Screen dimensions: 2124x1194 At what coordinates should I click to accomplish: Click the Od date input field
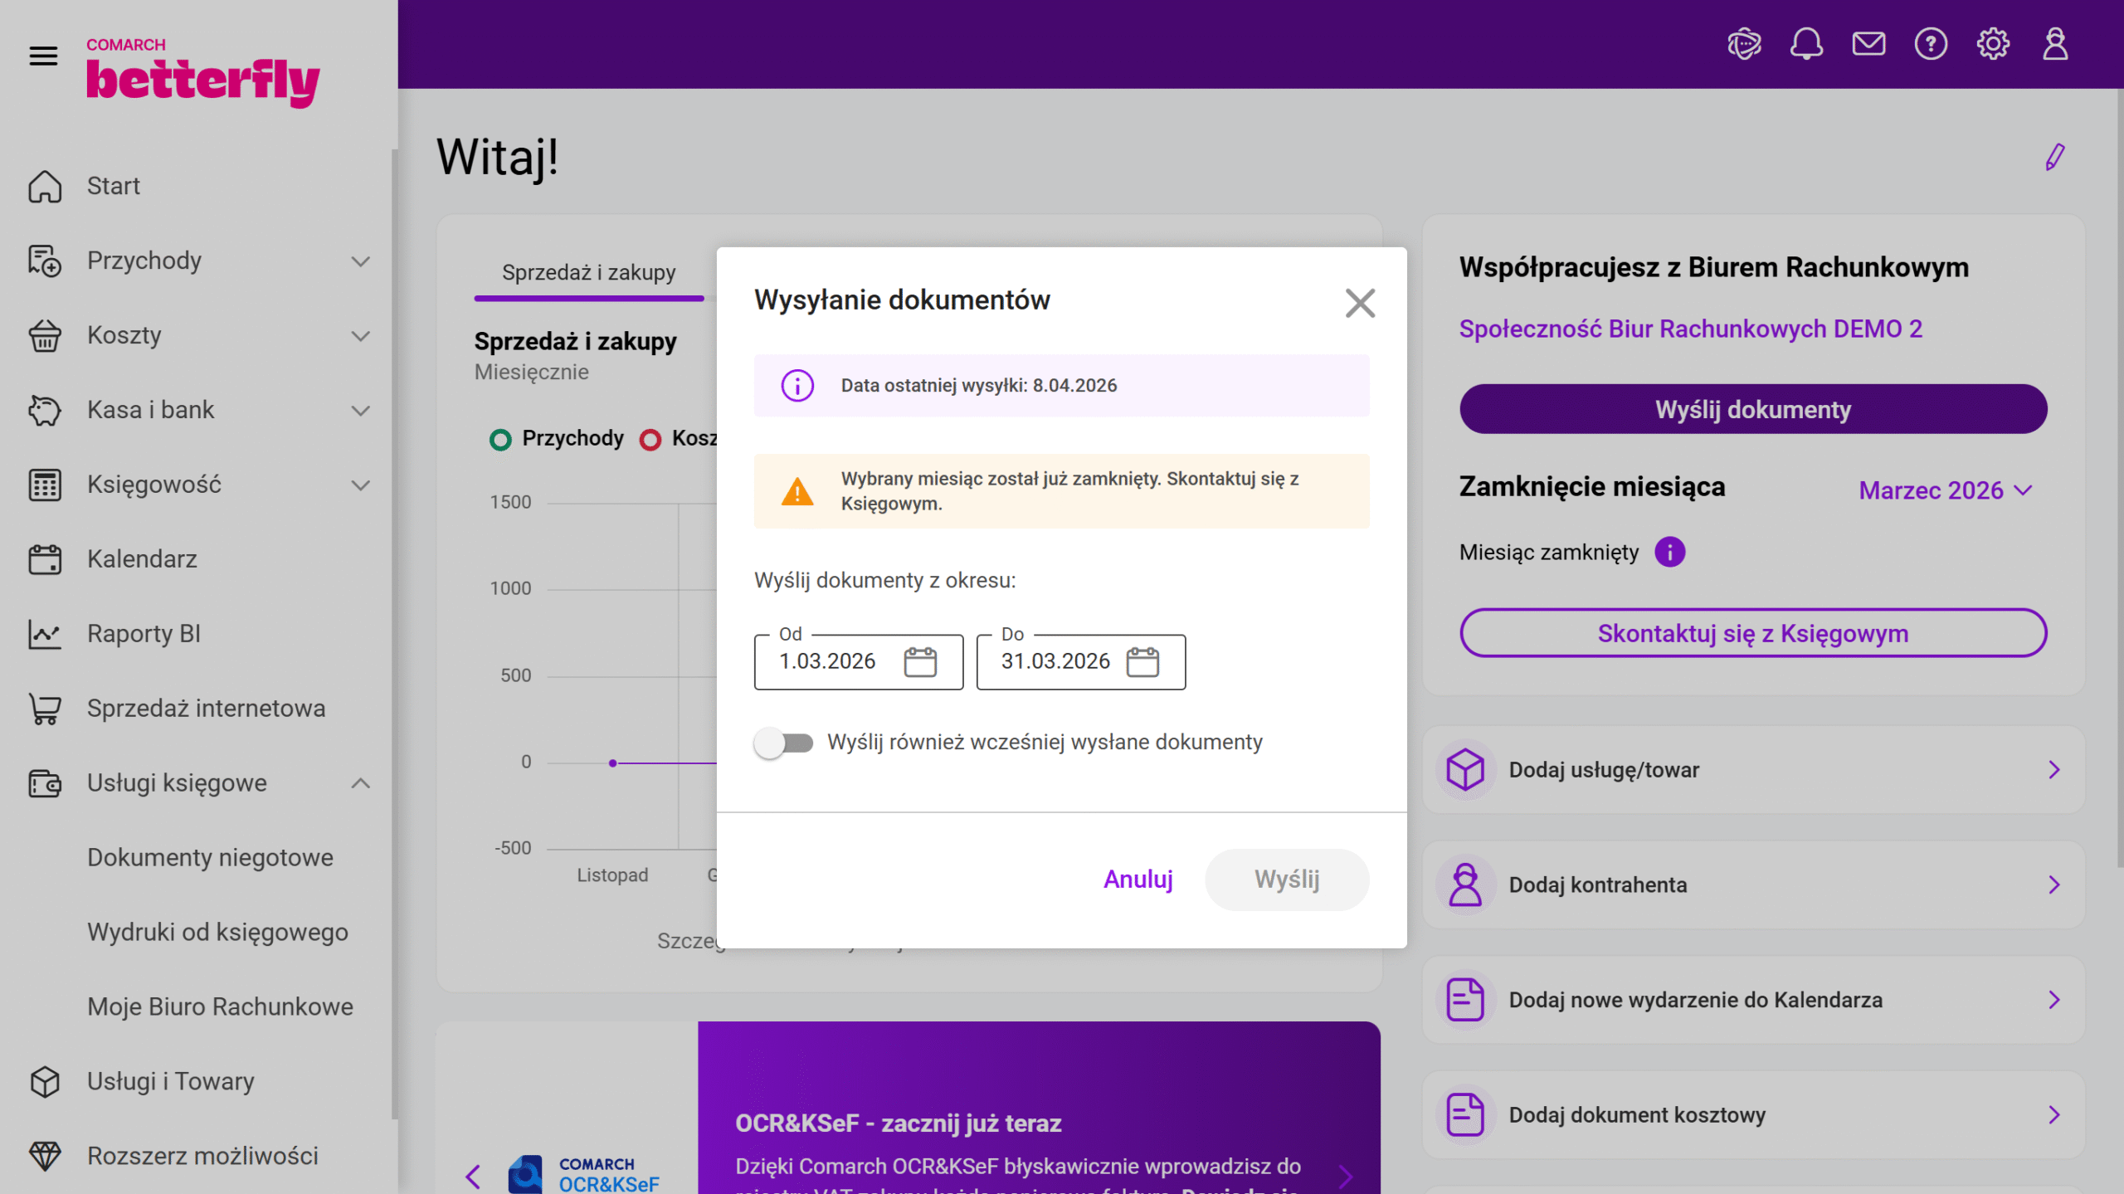pyautogui.click(x=828, y=662)
